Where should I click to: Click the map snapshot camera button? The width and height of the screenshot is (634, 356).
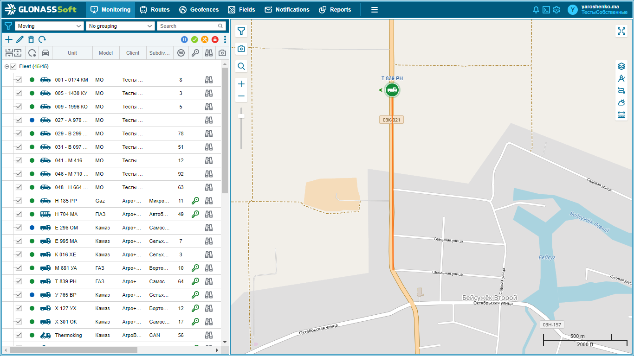241,49
